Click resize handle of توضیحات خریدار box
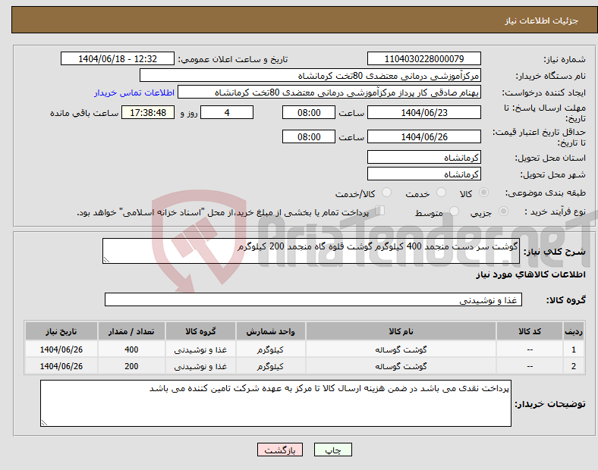 tap(44, 423)
